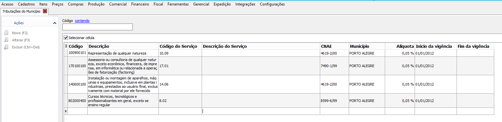502x122 pixels.
Task: Open the Expedição menu
Action: pos(222,4)
